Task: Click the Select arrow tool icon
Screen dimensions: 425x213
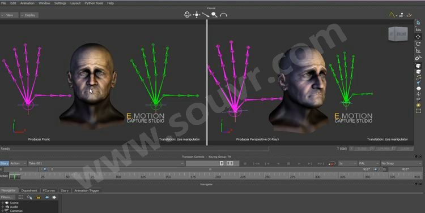Action: pos(418,23)
